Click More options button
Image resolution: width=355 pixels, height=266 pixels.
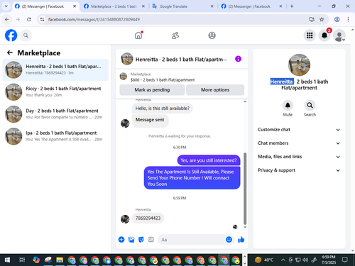(215, 90)
